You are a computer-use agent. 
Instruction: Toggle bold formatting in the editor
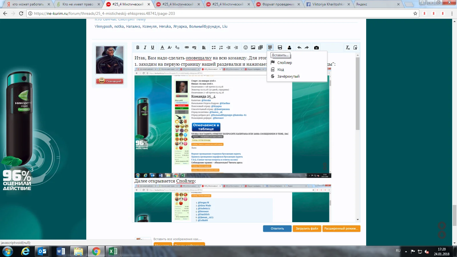[x=138, y=47]
